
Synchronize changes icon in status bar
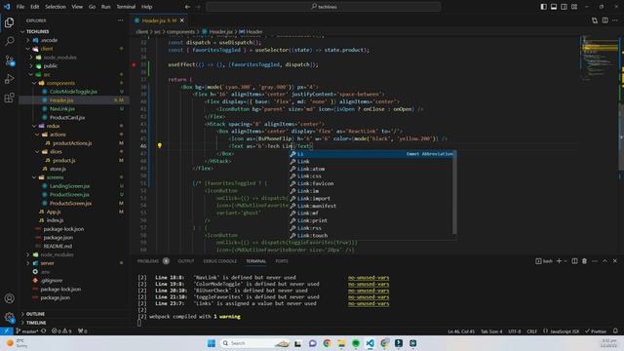tap(44, 331)
